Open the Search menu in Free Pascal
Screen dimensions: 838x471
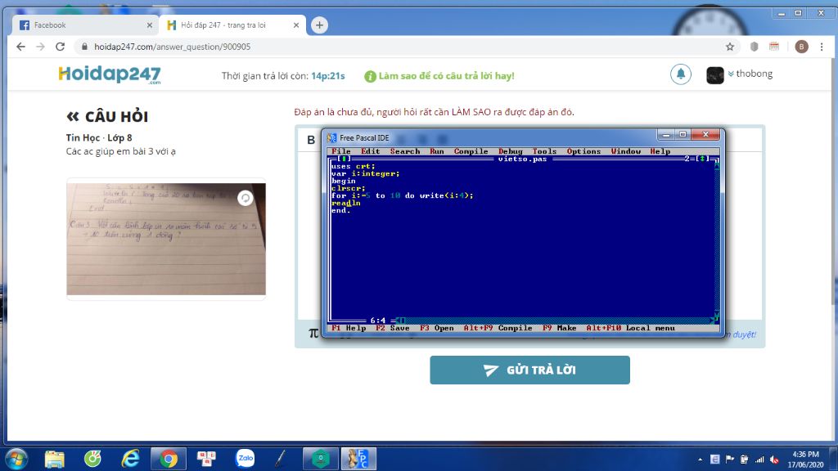tap(404, 151)
